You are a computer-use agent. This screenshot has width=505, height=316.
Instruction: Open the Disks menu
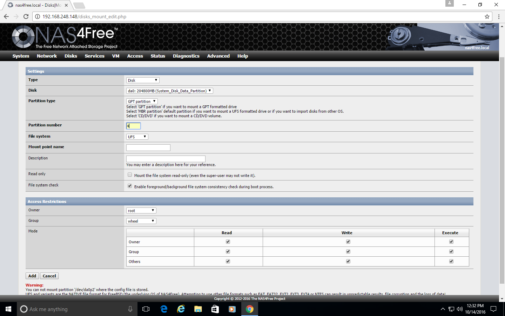click(x=70, y=56)
